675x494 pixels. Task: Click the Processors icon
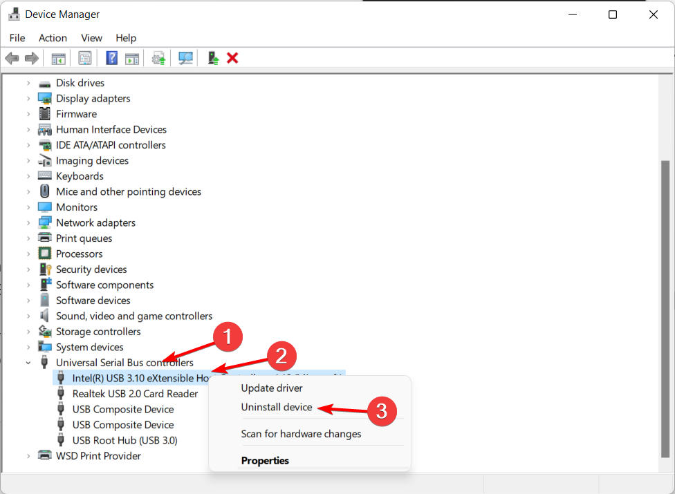pyautogui.click(x=45, y=254)
